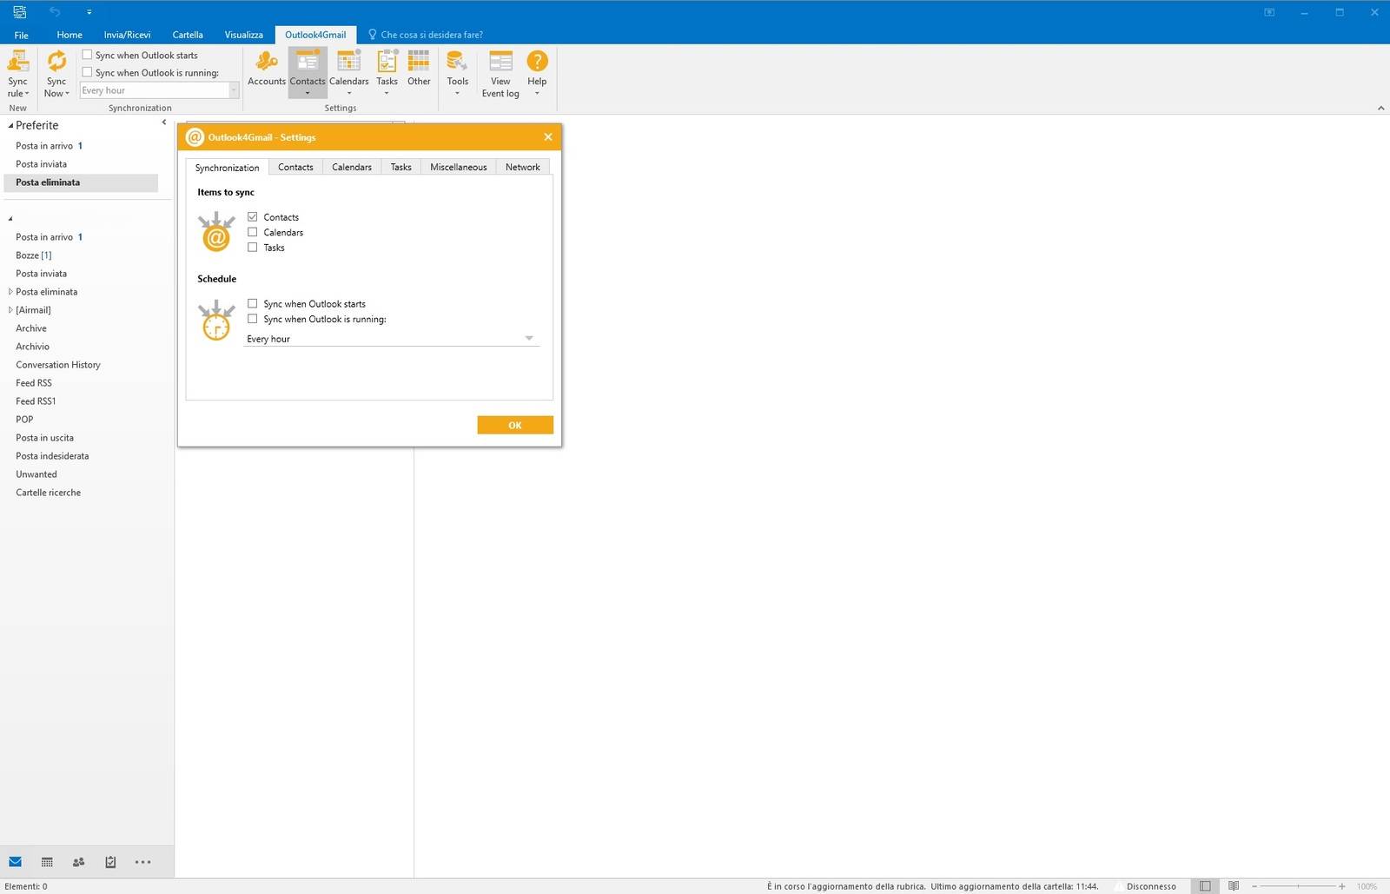Select the Bozze [1] folder
The height and width of the screenshot is (894, 1390).
click(34, 255)
